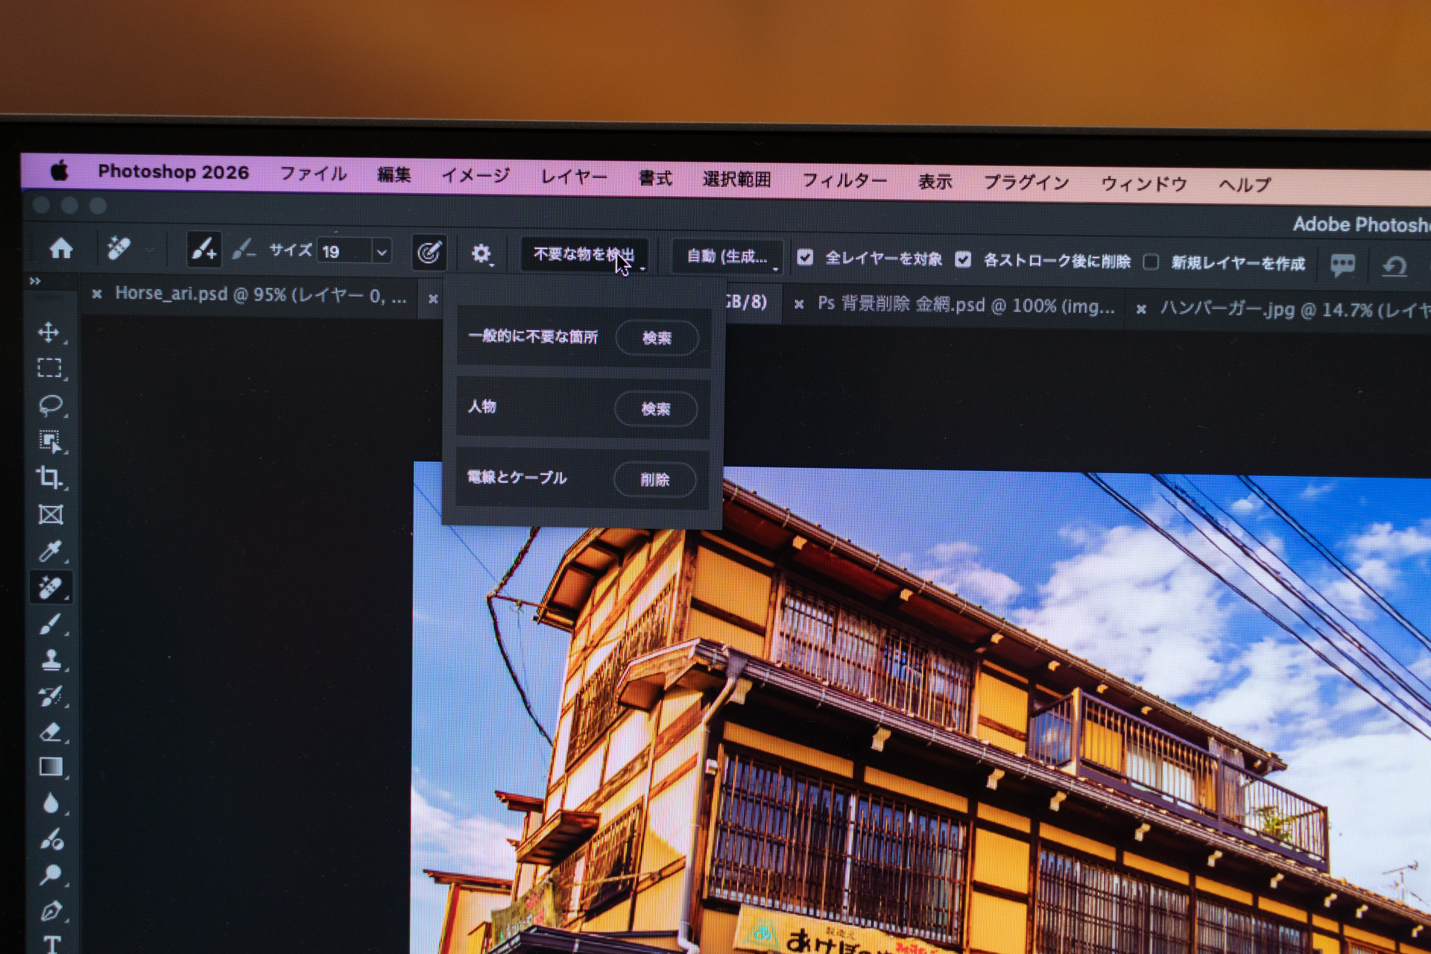Enable 新規レイヤーを作成 checkbox
The height and width of the screenshot is (954, 1431).
(x=1152, y=262)
